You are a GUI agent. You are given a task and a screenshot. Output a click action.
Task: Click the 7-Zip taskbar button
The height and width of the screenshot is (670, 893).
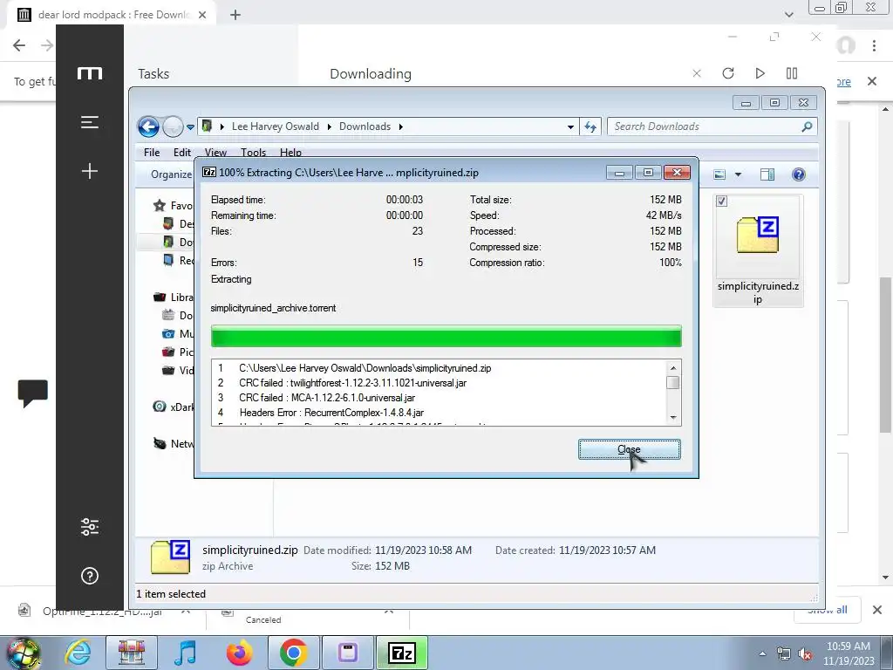(x=402, y=653)
